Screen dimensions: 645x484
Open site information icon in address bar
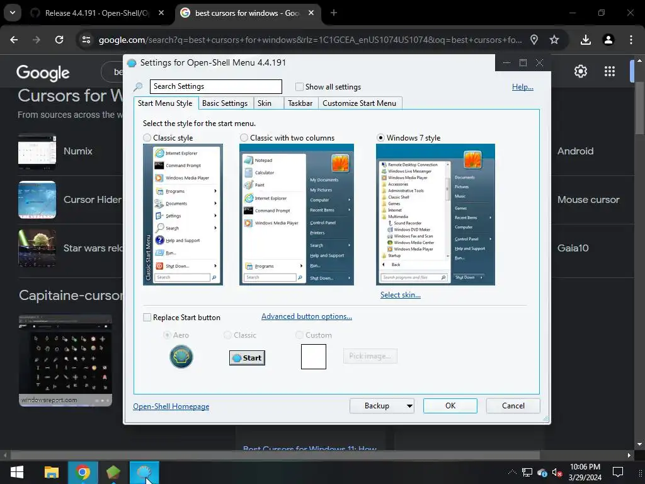pyautogui.click(x=86, y=40)
